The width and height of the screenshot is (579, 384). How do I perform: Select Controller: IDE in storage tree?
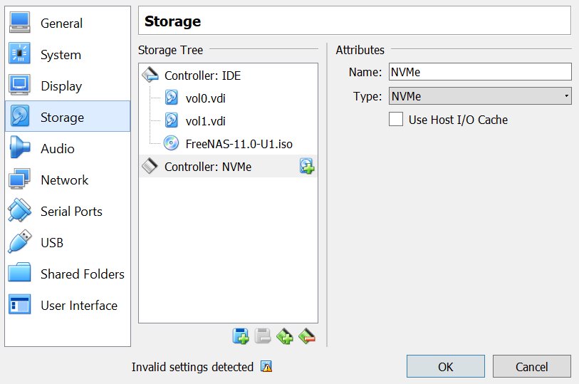(228, 76)
